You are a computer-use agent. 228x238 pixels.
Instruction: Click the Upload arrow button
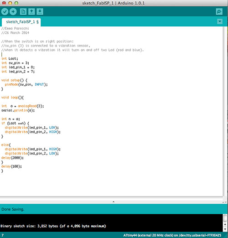[13, 11]
